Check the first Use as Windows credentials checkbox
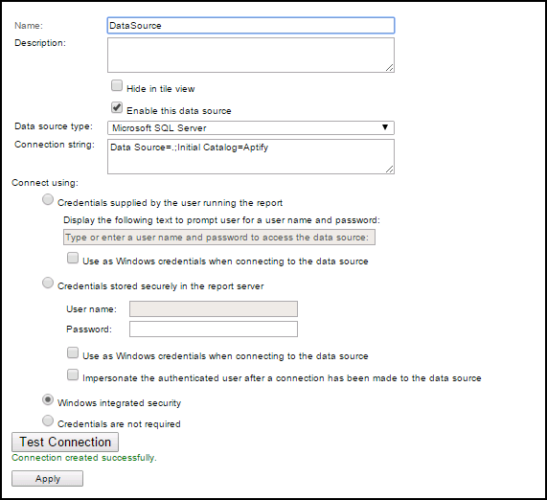547x500 pixels. pos(73,259)
